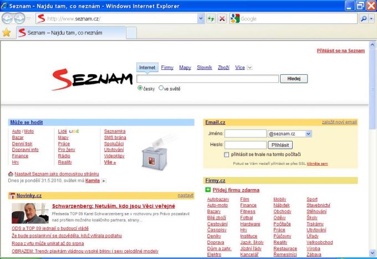Screen dimensions: 377x259
Task: Click the address bar URL field
Action: click(x=121, y=18)
